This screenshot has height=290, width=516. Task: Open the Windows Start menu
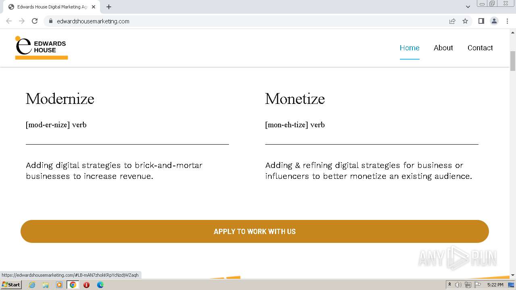[x=11, y=285]
